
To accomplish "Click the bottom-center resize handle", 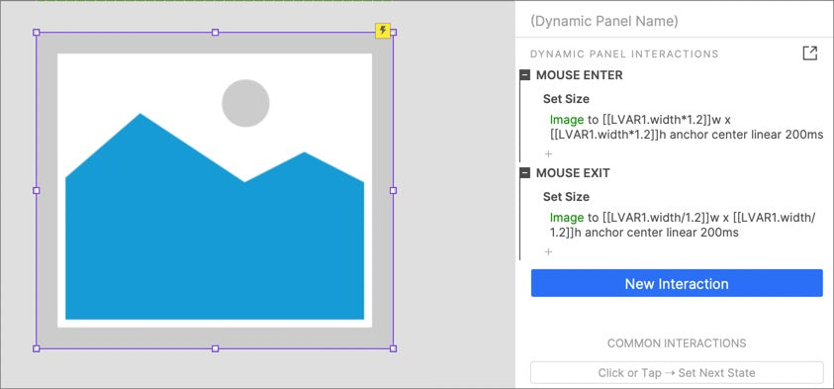I will point(215,348).
